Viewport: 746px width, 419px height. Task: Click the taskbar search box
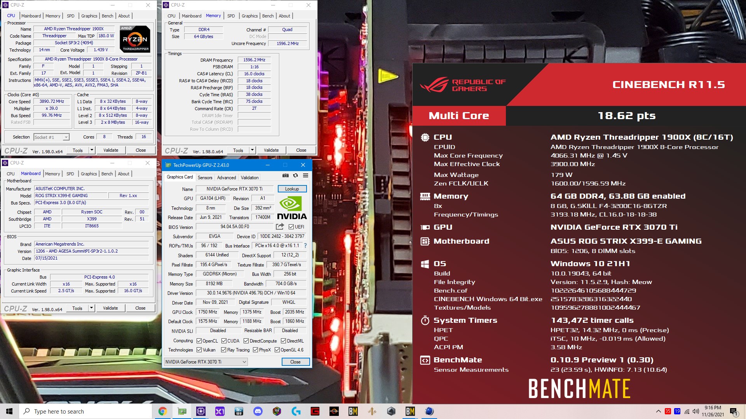(85, 411)
